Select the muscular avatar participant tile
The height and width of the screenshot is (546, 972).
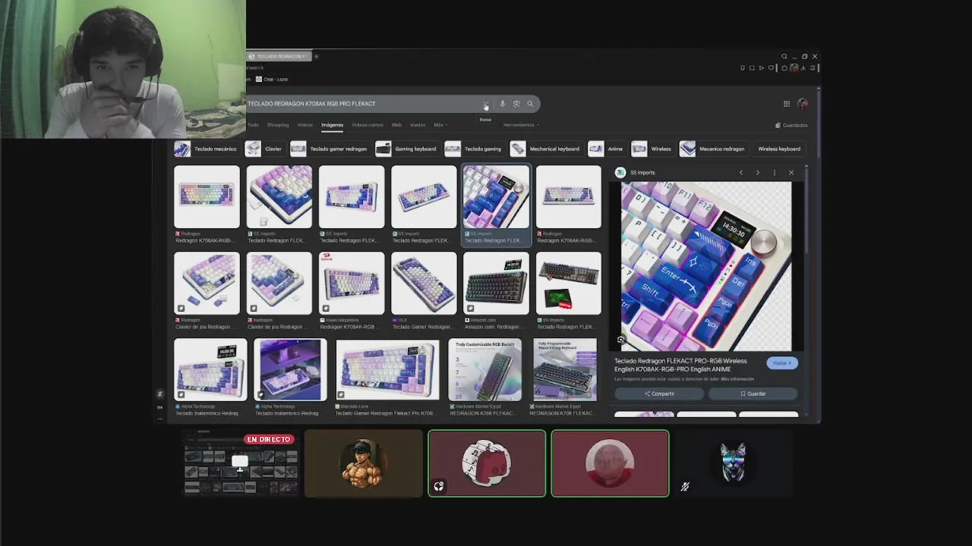(363, 463)
